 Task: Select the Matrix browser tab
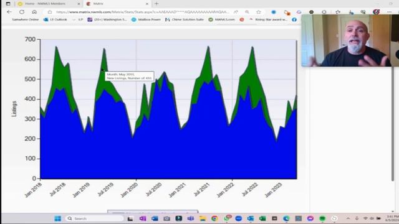(x=117, y=4)
